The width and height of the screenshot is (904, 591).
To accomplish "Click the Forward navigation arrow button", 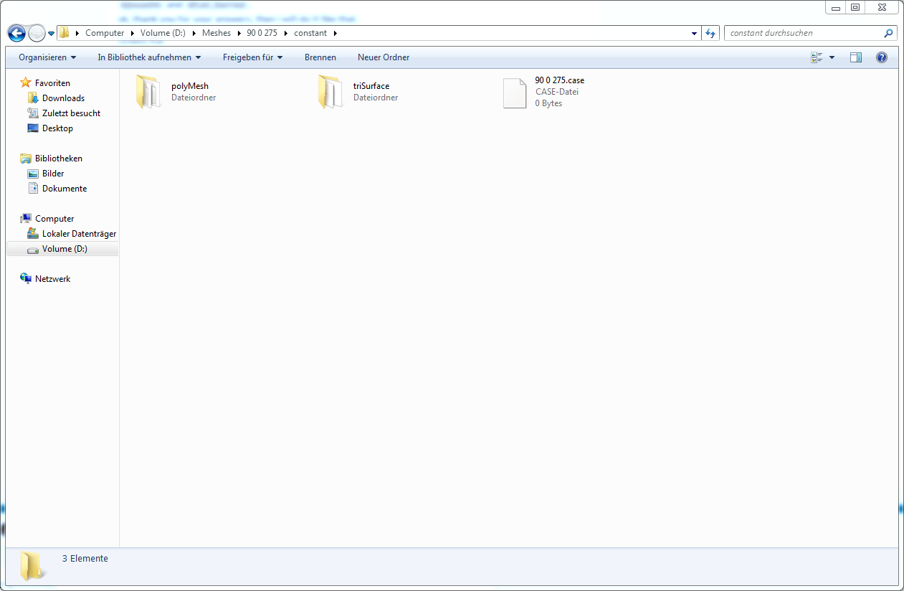I will tap(37, 33).
